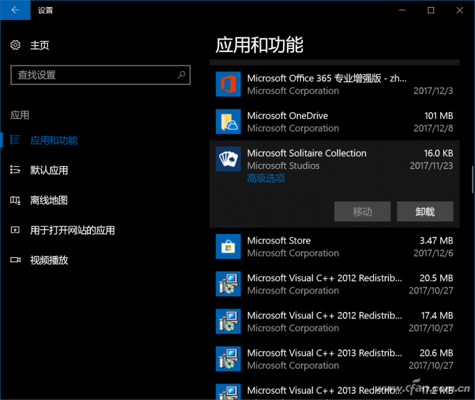Image resolution: width=475 pixels, height=400 pixels.
Task: Click the icon for Visual C++ 2012 20.5 MB
Action: coord(228,284)
